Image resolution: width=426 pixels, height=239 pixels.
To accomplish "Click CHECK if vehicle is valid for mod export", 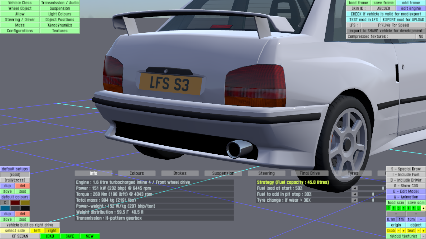I will [x=386, y=14].
